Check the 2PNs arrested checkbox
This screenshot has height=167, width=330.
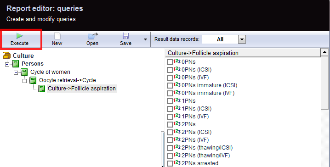(170, 163)
